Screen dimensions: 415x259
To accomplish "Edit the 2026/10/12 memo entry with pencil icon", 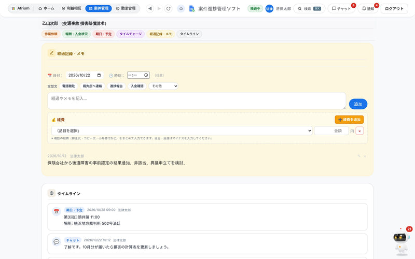I will (359, 156).
